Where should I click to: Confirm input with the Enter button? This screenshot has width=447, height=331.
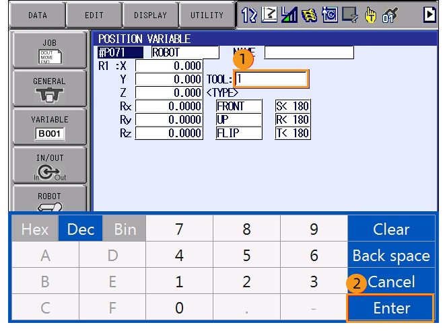(391, 307)
